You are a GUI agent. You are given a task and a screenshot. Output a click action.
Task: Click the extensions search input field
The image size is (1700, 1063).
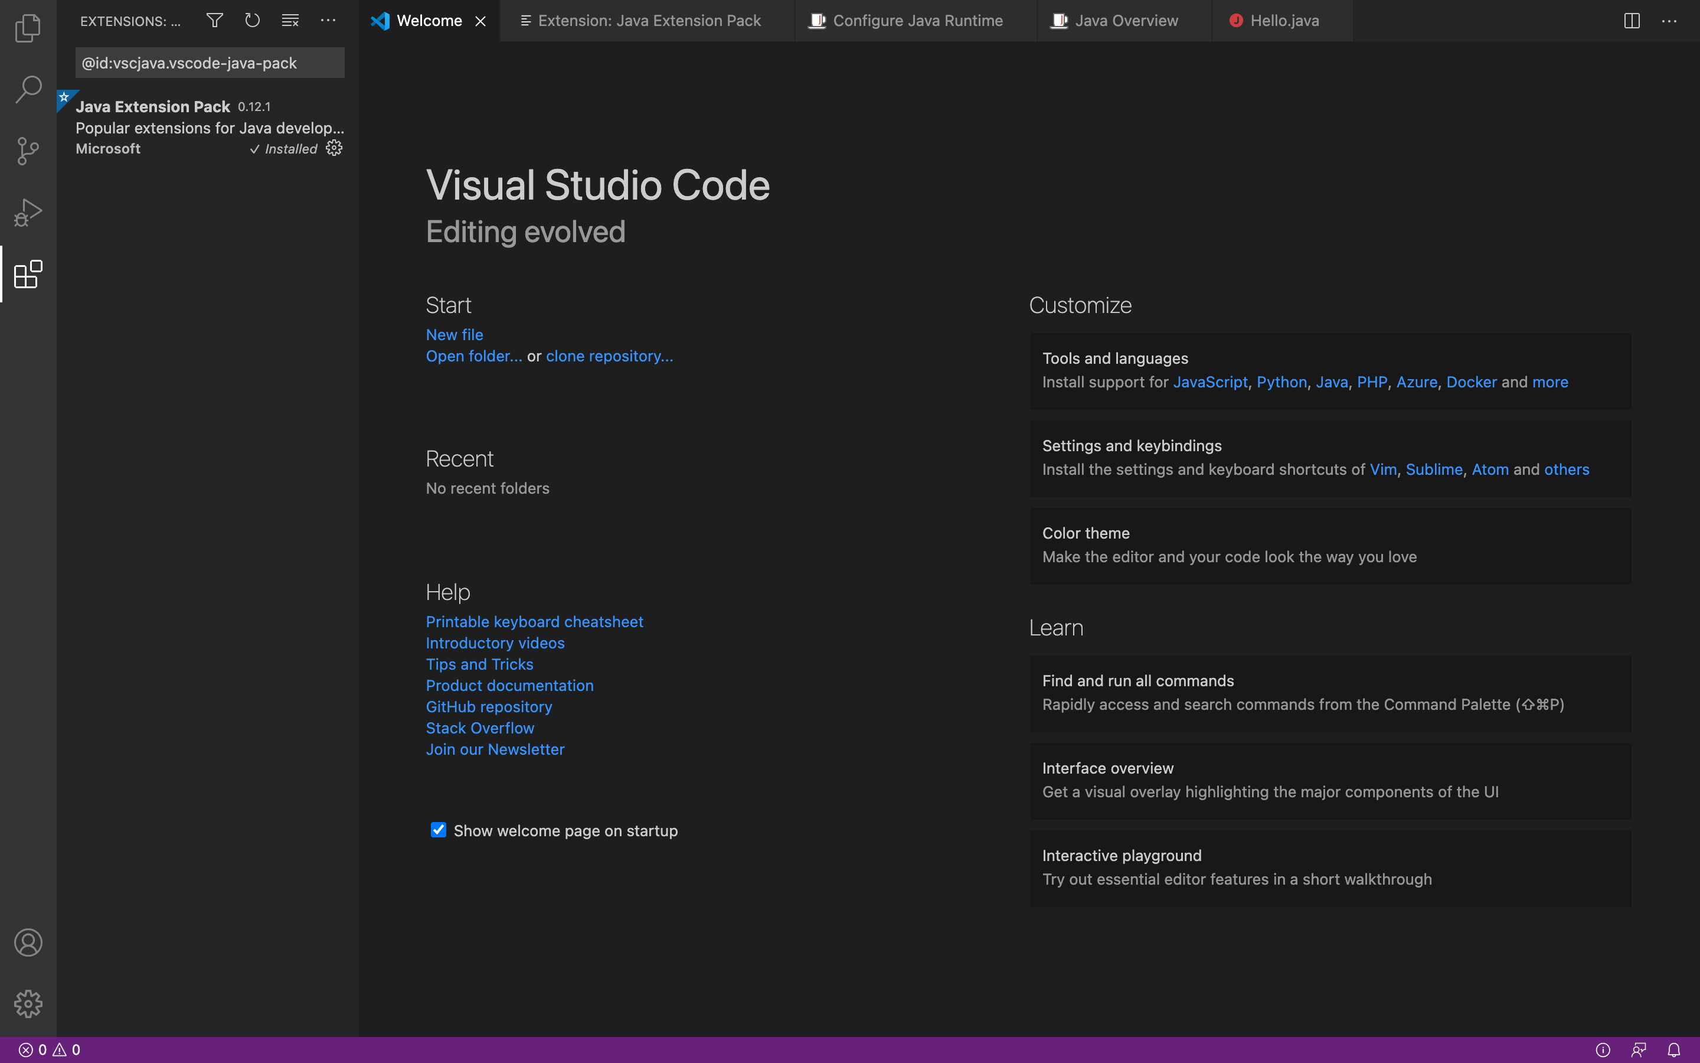tap(210, 63)
